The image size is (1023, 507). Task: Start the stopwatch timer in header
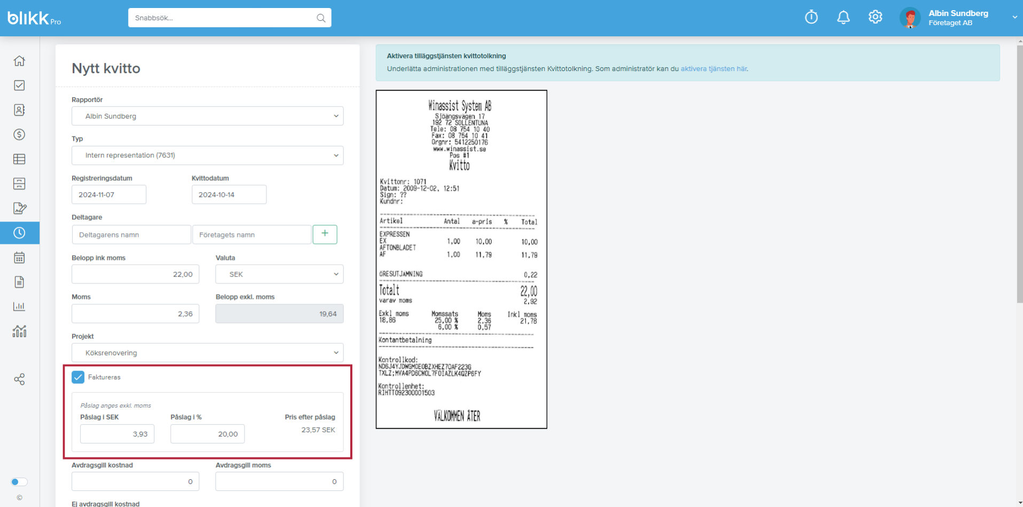[811, 17]
